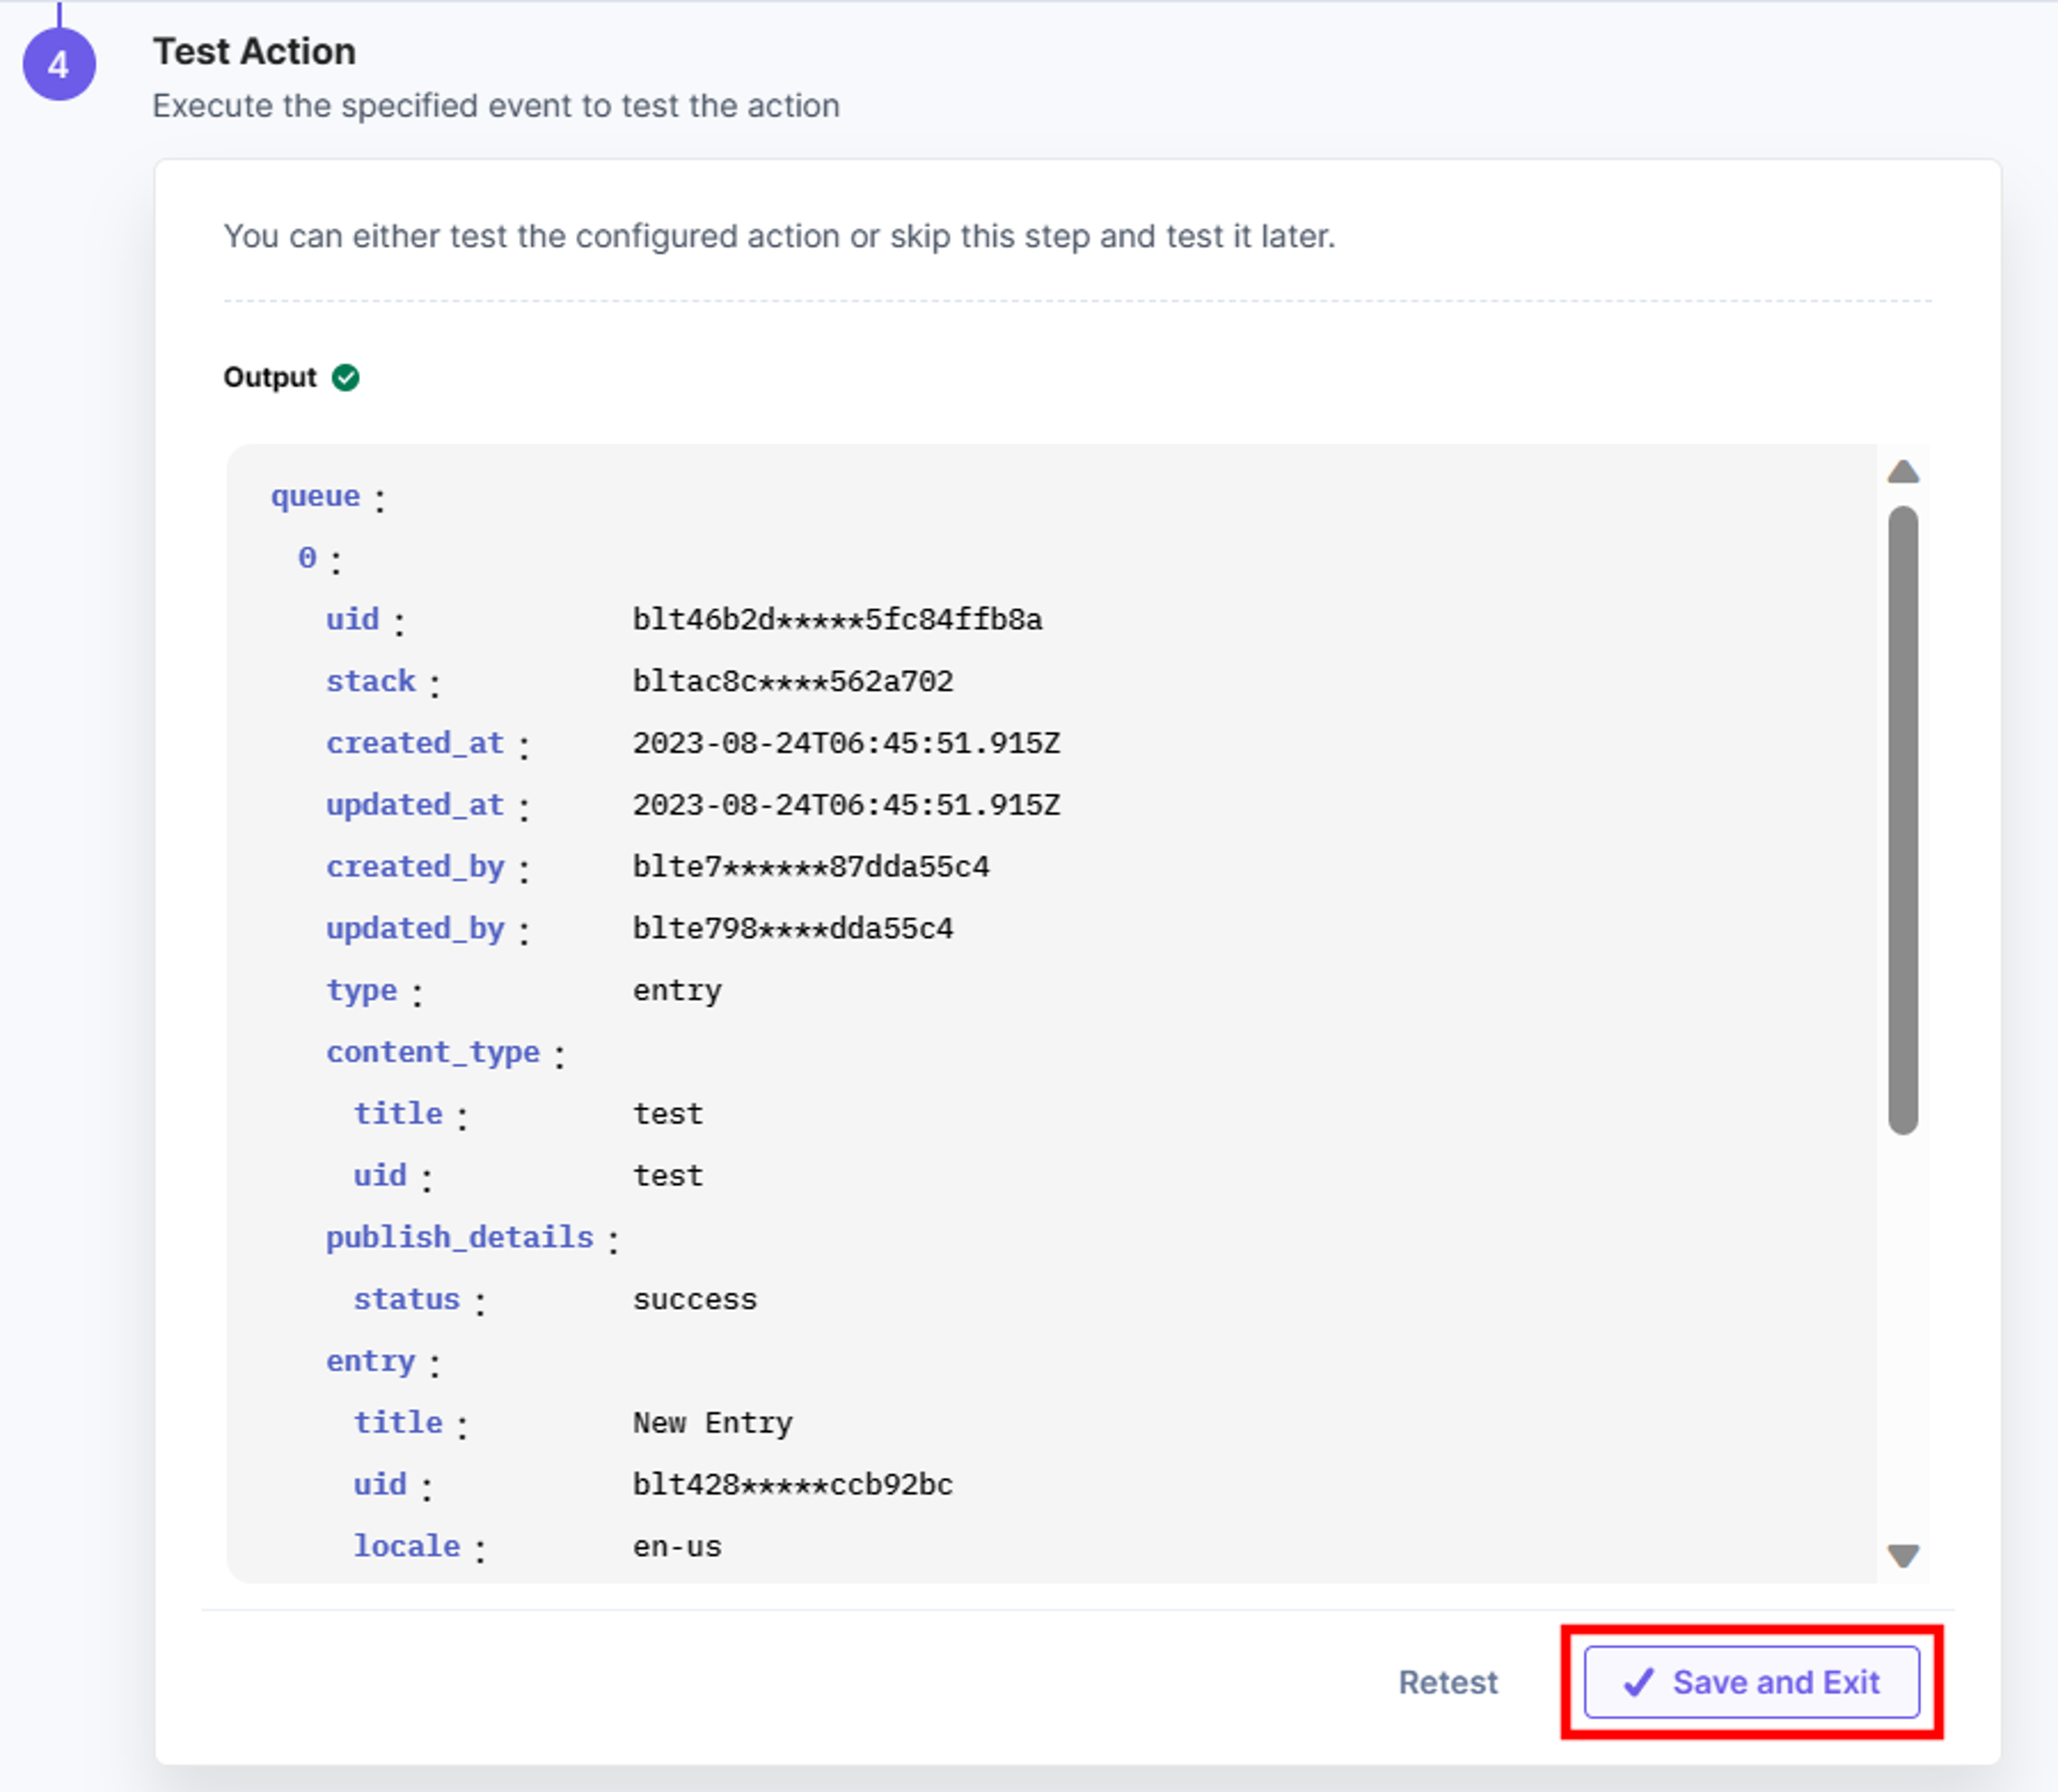Screen dimensions: 2058x1792
Task: Select the stack value bltac8c****562a702
Action: click(792, 681)
